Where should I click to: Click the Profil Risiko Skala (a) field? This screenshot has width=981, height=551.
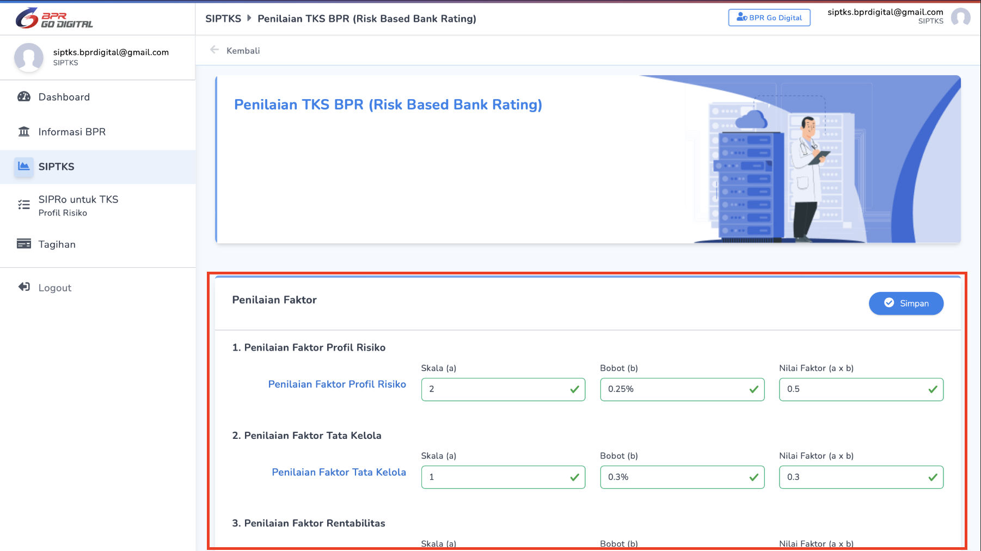coord(503,389)
